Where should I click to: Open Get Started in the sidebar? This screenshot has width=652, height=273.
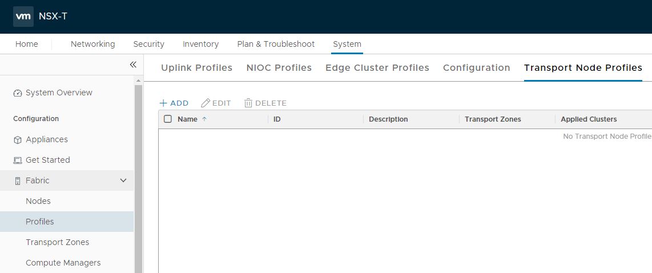point(48,160)
